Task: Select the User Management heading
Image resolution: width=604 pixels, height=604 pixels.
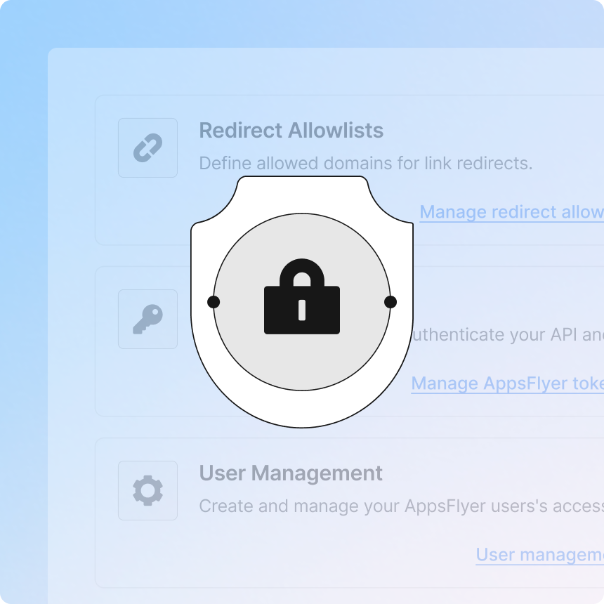Action: (x=291, y=473)
